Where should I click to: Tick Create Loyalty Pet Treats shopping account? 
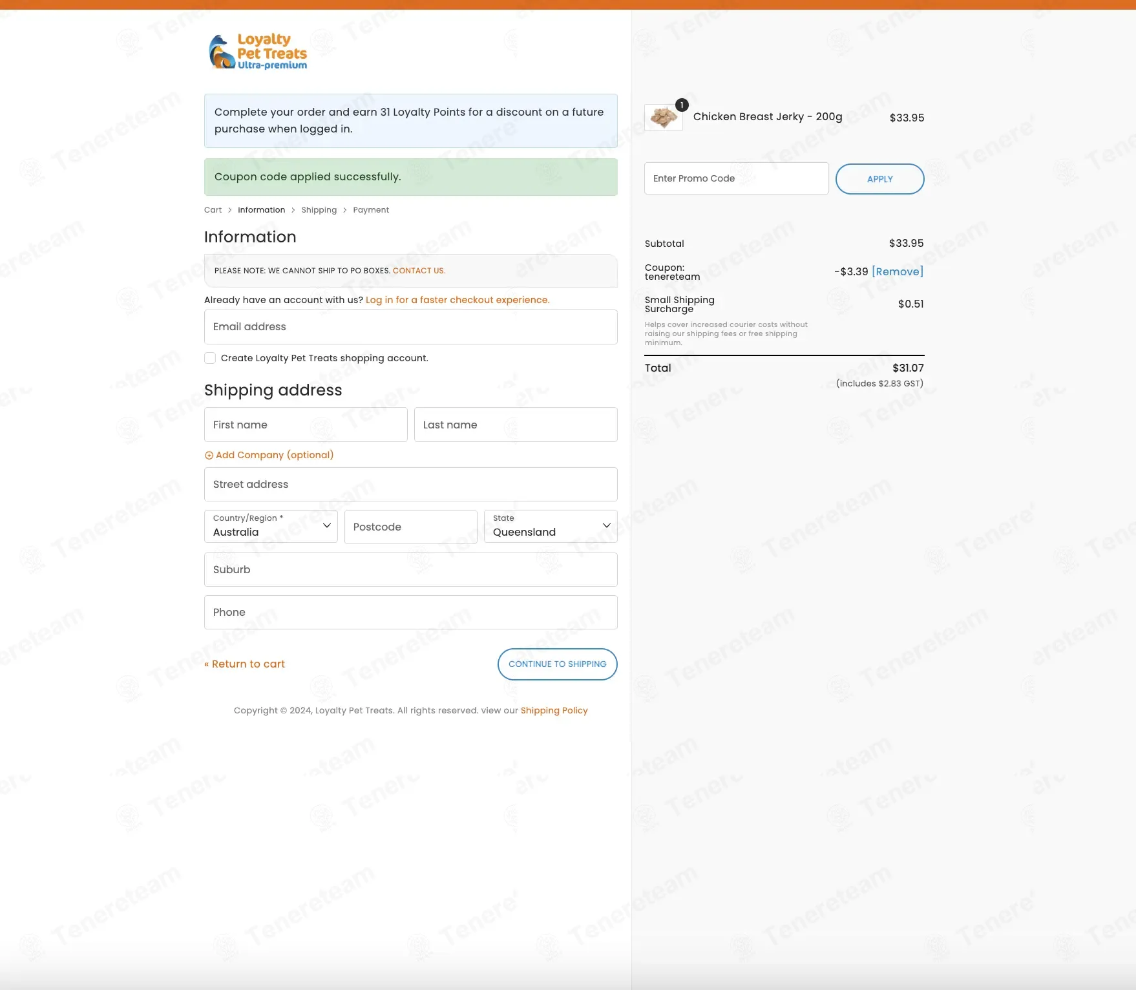click(210, 358)
